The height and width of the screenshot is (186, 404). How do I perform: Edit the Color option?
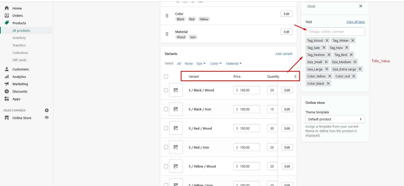(286, 14)
